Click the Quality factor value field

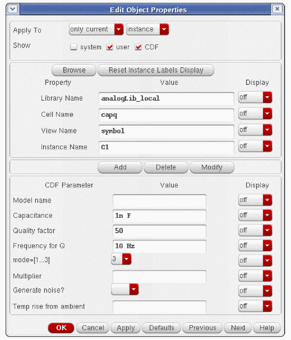coord(159,231)
